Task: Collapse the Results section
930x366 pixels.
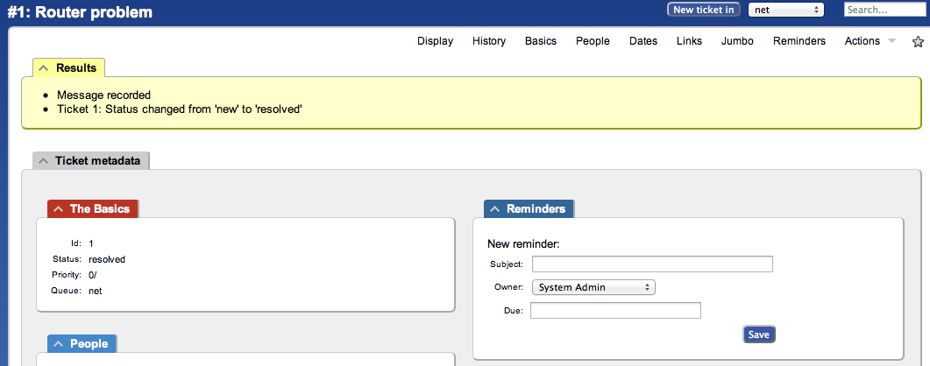Action: tap(44, 68)
